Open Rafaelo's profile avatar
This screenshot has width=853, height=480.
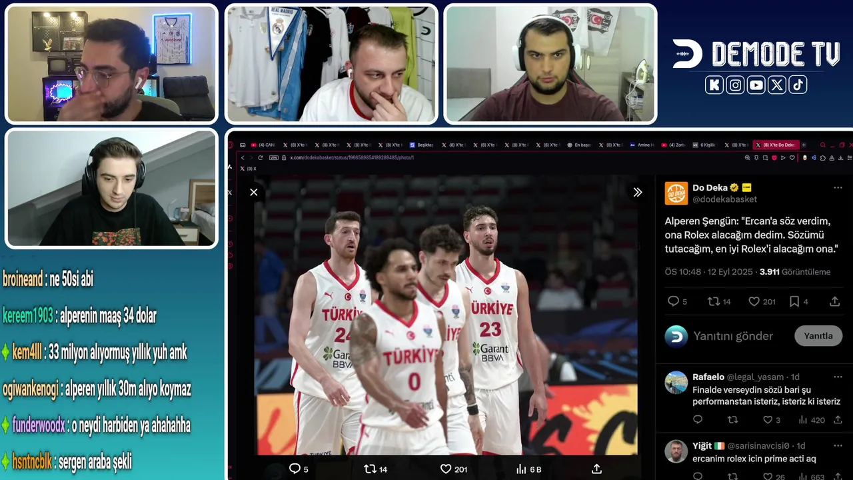coord(676,383)
